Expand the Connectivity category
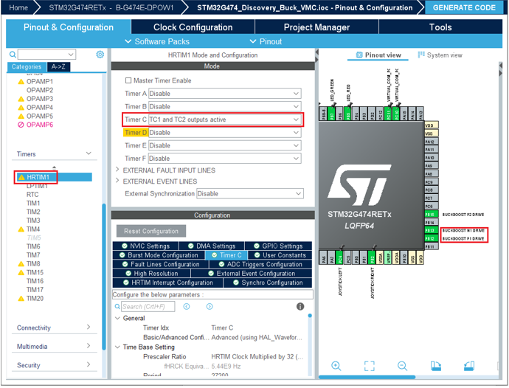This screenshot has width=509, height=388. [x=89, y=327]
